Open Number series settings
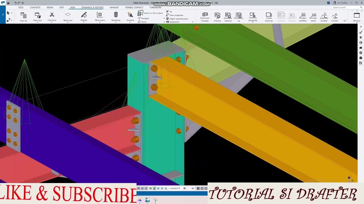 tap(313, 17)
